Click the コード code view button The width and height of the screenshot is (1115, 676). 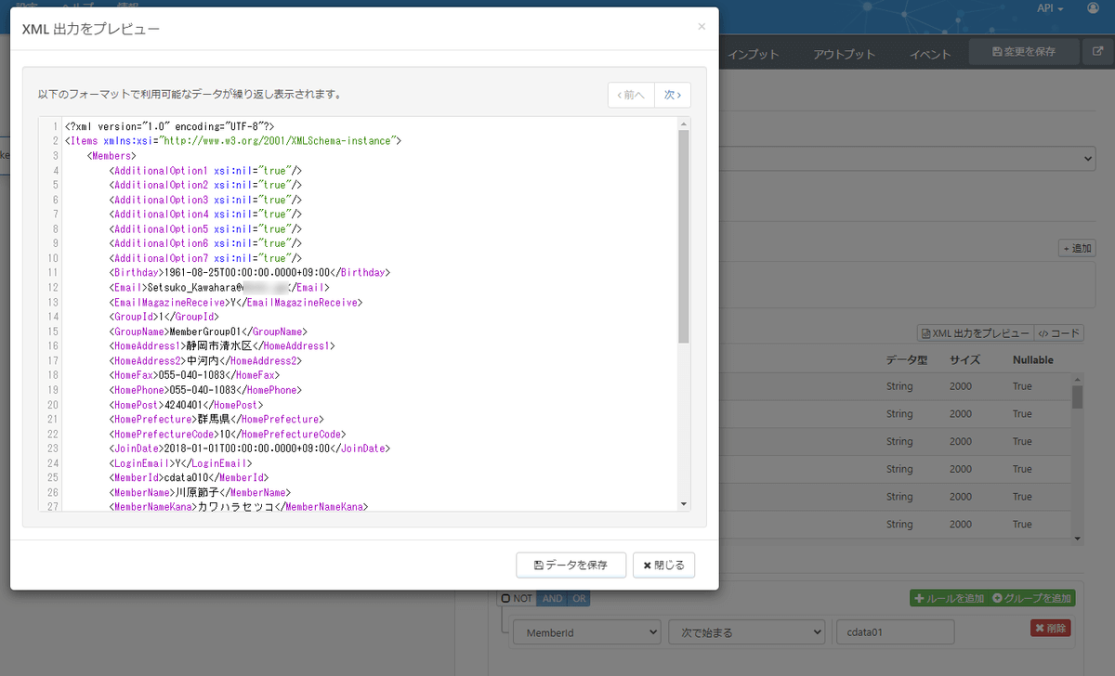(1059, 333)
